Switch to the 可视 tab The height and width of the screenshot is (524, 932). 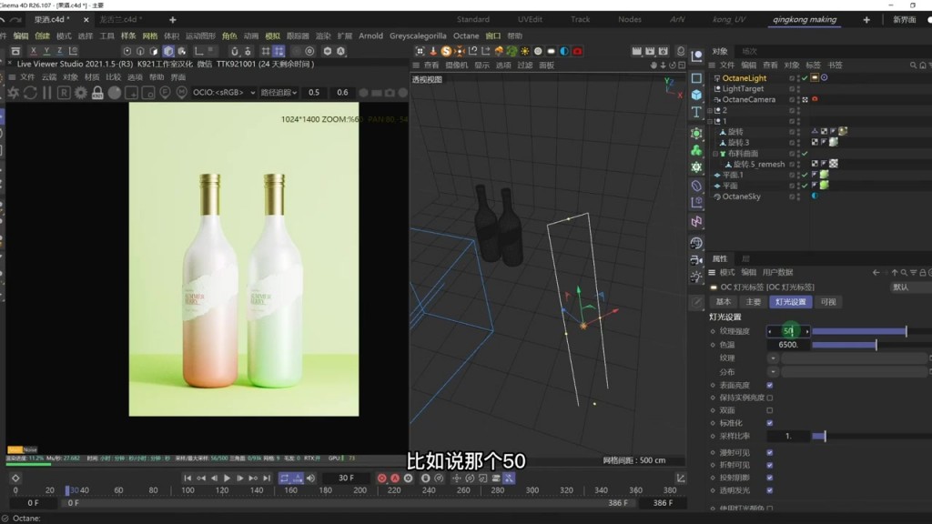point(828,302)
